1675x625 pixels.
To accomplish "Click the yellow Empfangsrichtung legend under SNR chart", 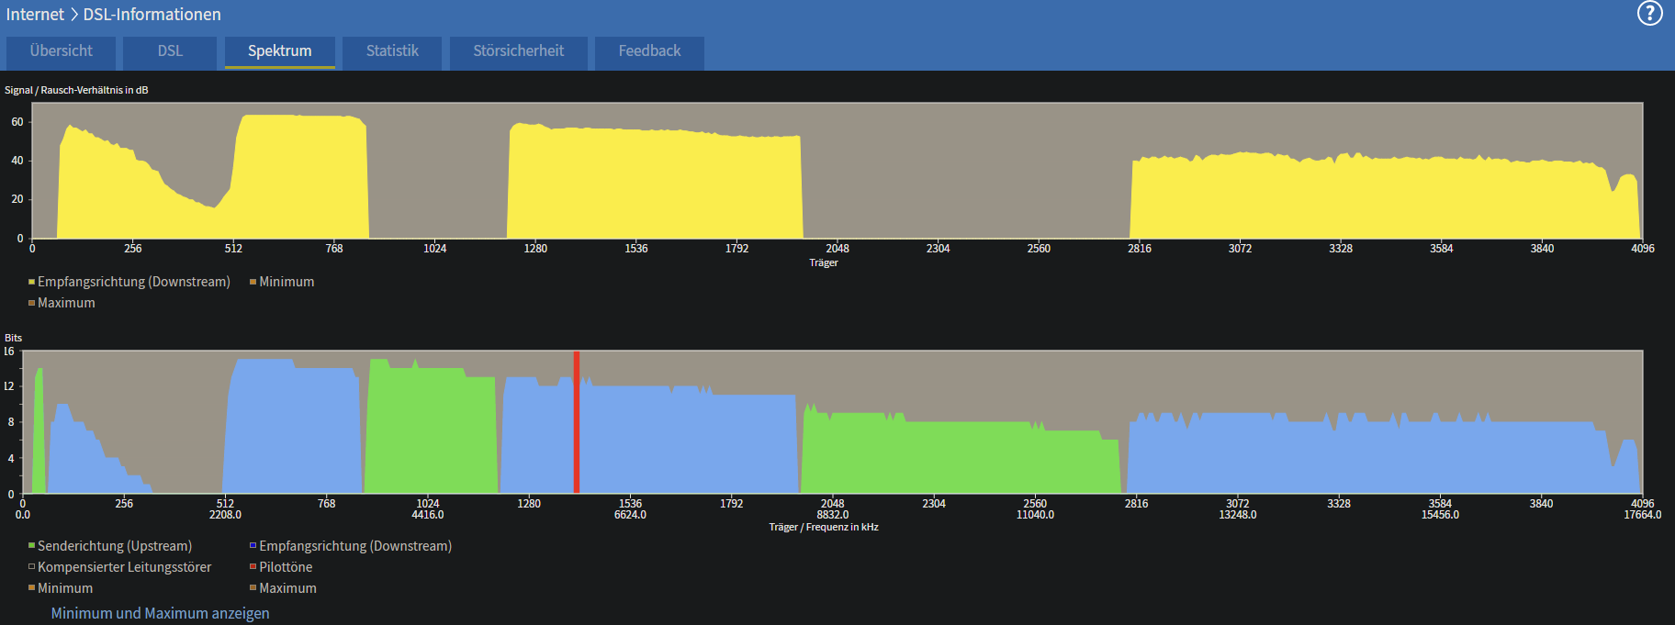I will 129,282.
